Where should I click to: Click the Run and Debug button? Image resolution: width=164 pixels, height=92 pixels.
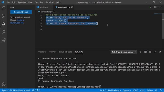[x=21, y=12]
